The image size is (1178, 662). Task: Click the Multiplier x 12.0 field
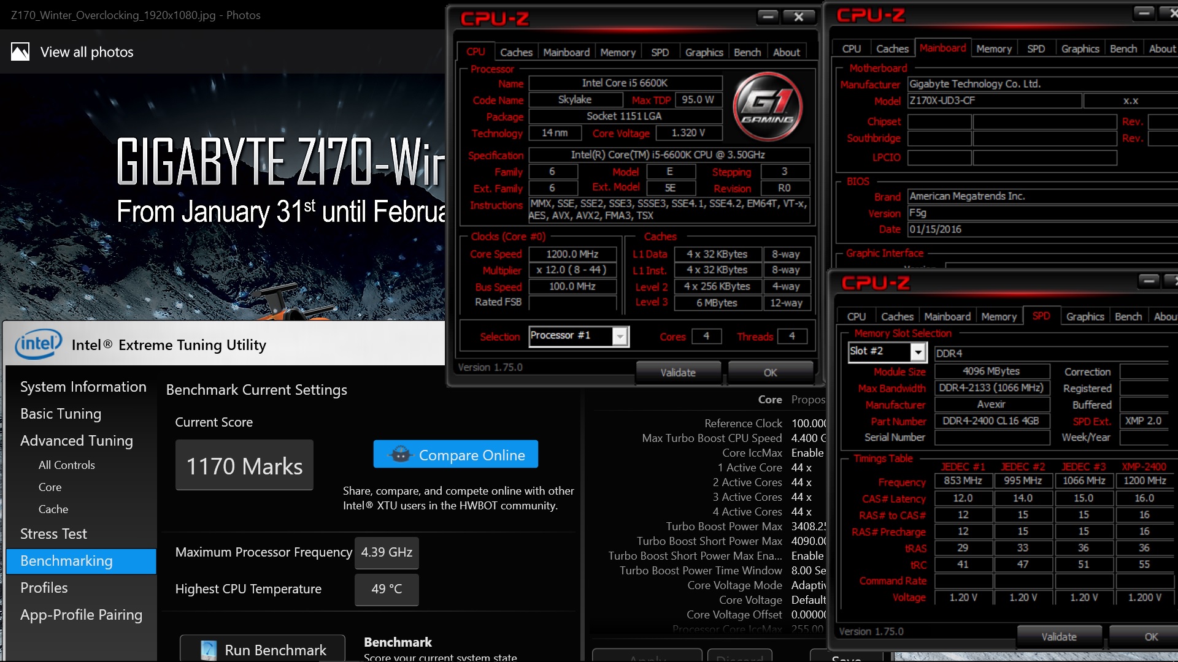coord(572,270)
